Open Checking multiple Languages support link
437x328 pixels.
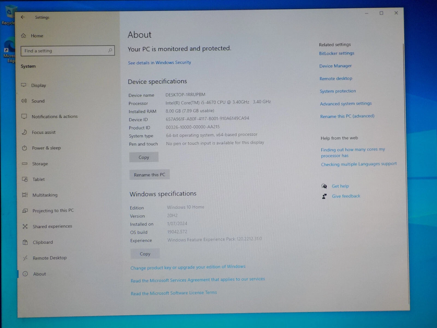(359, 164)
